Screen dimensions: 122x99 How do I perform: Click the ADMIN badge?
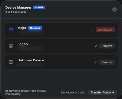(39, 8)
